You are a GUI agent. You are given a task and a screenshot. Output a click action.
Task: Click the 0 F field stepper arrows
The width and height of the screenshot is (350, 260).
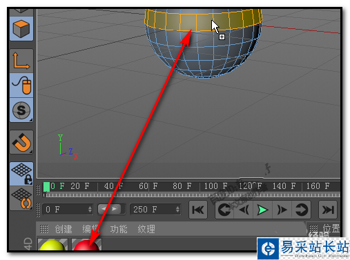click(x=90, y=210)
